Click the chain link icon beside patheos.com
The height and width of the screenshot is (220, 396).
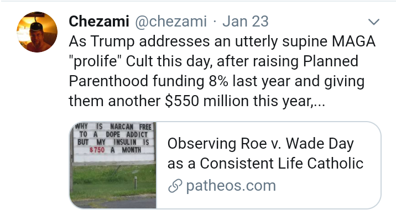point(175,186)
